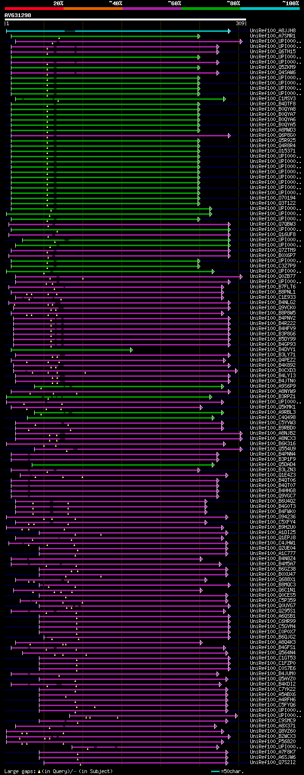
Task: Select the UniRef100_Q554U9 label
Action: click(x=273, y=449)
